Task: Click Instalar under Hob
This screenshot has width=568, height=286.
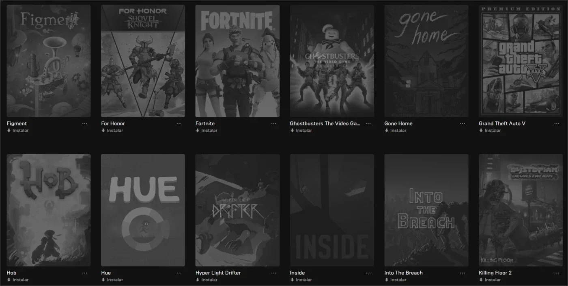Action: pyautogui.click(x=18, y=280)
